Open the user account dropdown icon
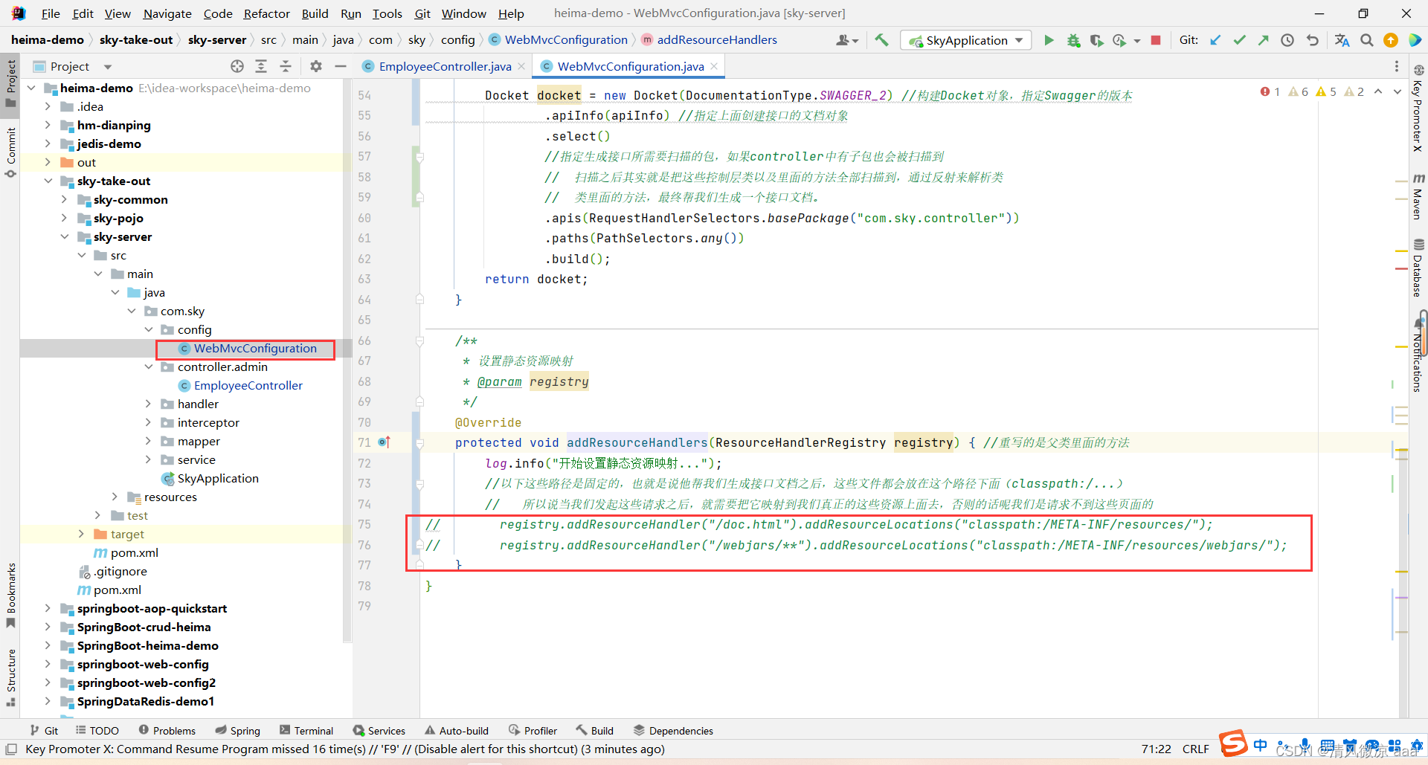 [847, 40]
